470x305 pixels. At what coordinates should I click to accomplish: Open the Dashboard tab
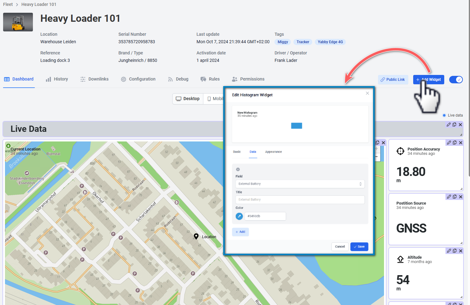(19, 79)
